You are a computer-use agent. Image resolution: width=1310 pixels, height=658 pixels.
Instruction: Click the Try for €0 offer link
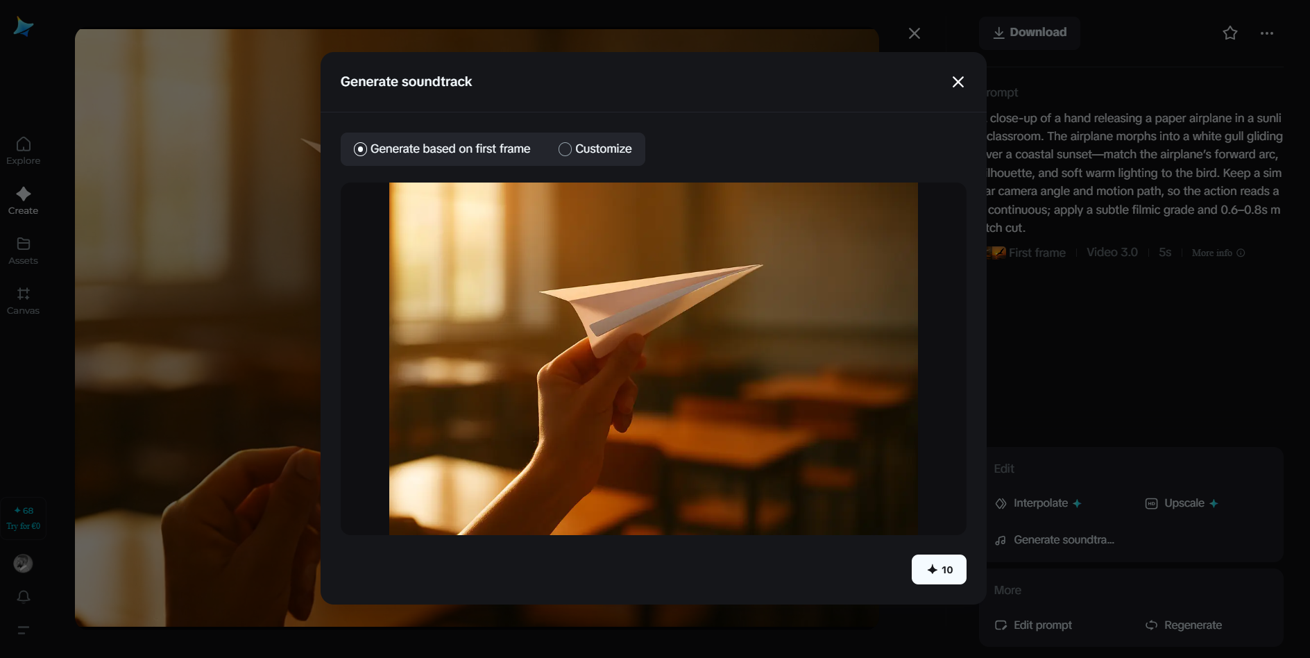[24, 526]
